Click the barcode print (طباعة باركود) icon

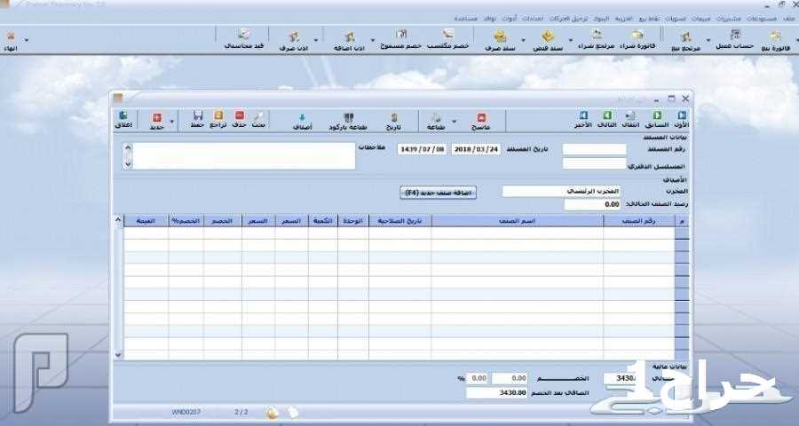pyautogui.click(x=349, y=120)
